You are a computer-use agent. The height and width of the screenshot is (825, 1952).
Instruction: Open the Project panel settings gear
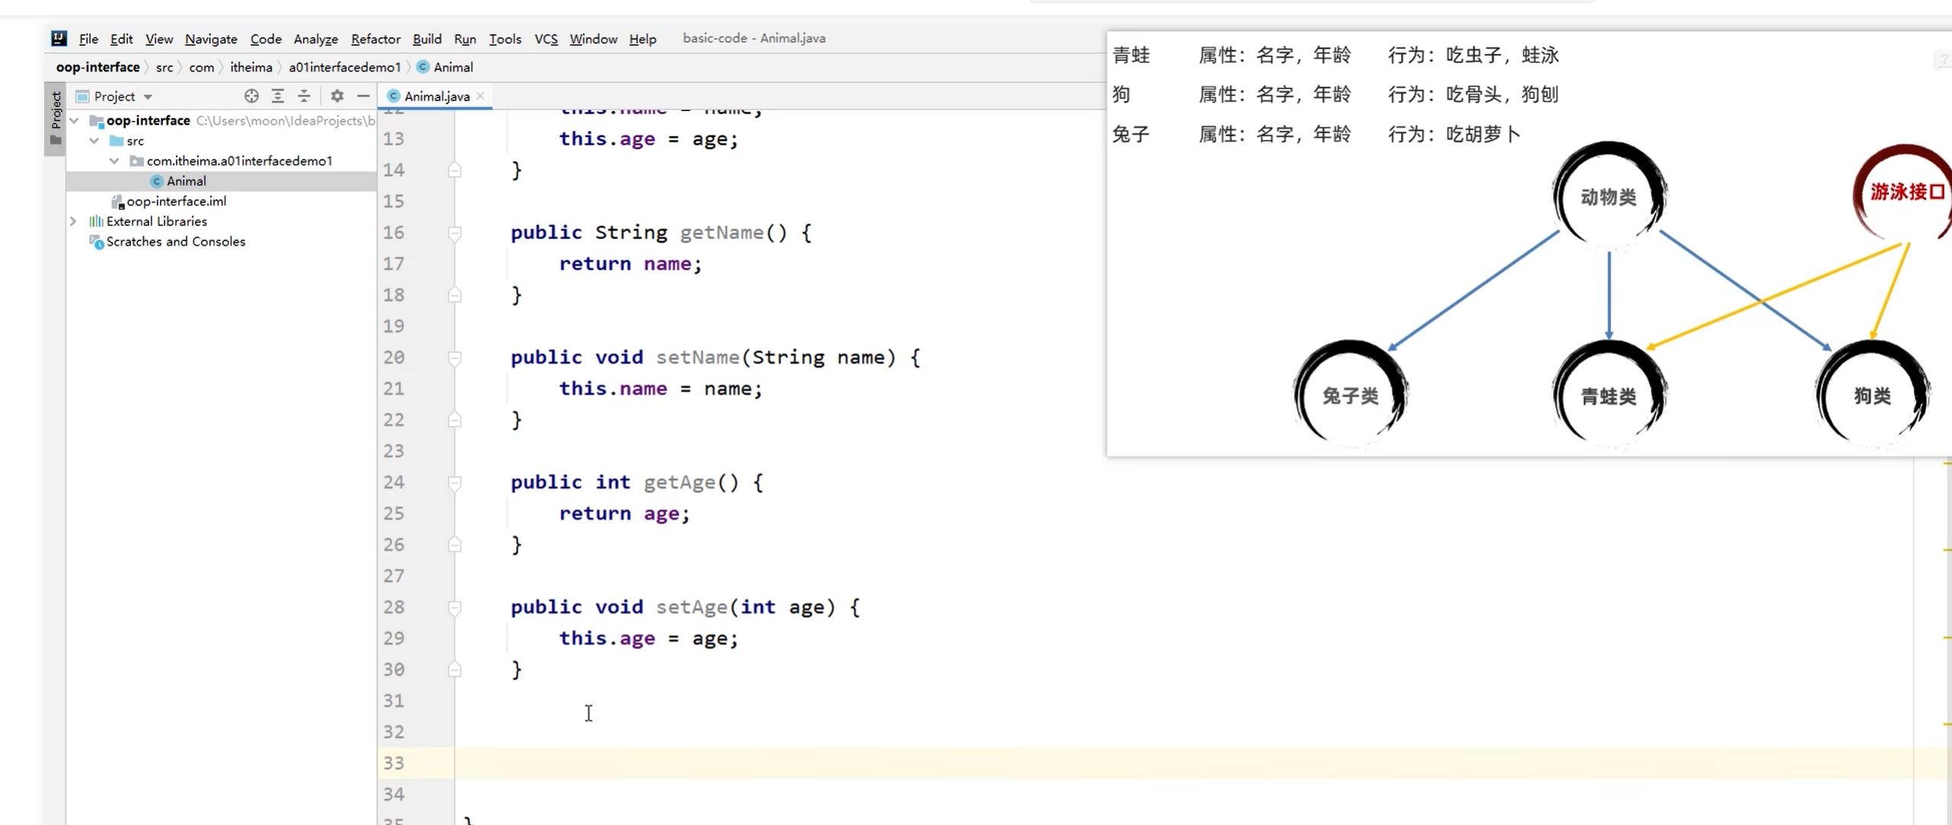tap(336, 96)
